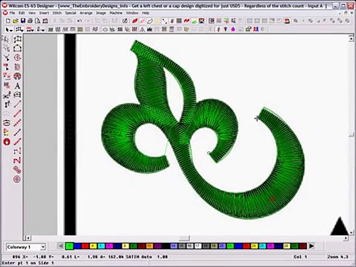
Task: Open a design with the folder icon
Action: [16, 21]
